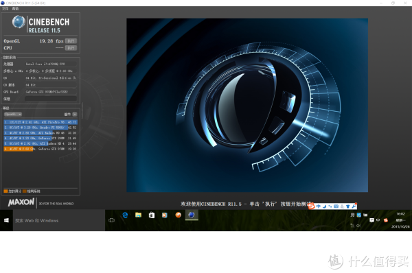Open File Explorer from the taskbar
The height and width of the screenshot is (273, 412).
click(139, 215)
